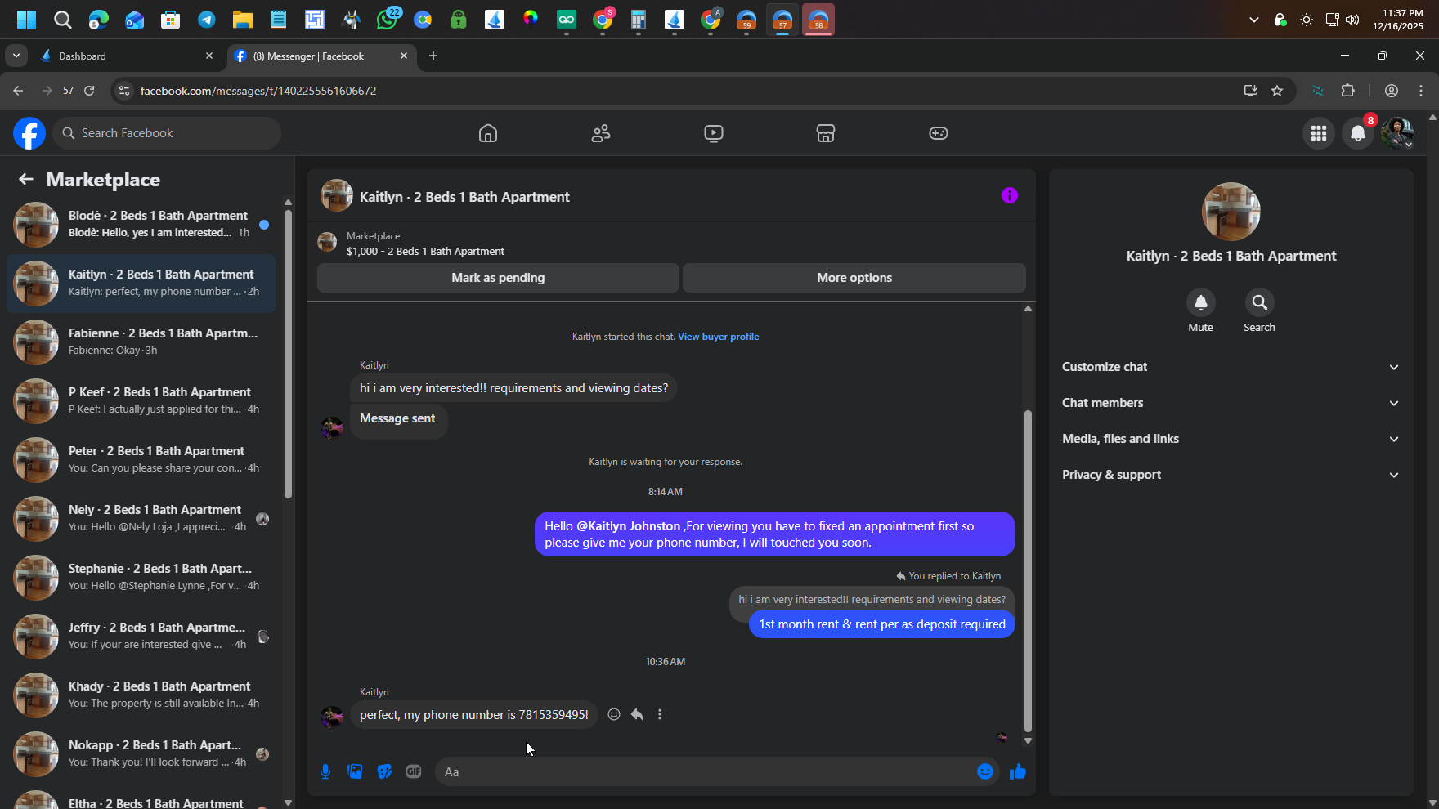1439x809 pixels.
Task: Open More options for the listing
Action: [854, 278]
